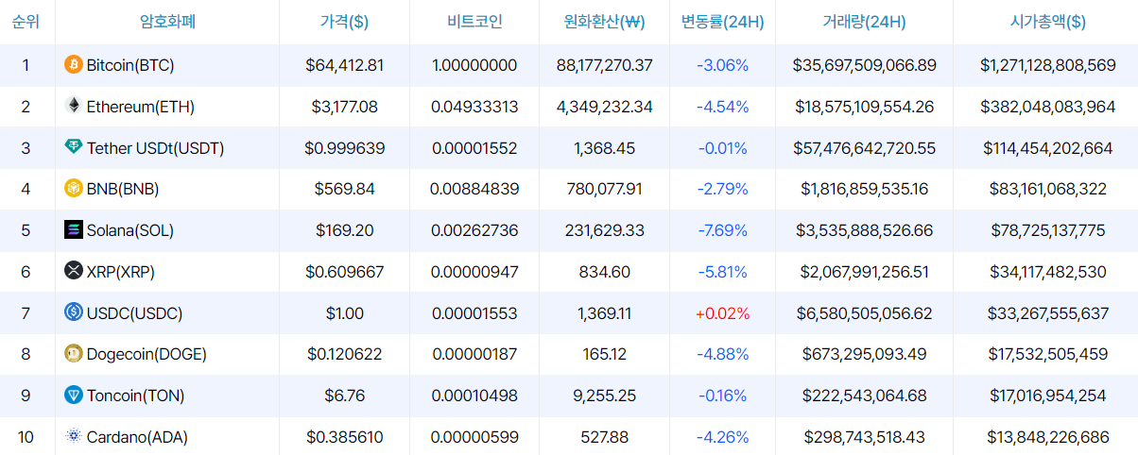1138x455 pixels.
Task: Select XRP price $0.609667
Action: click(x=345, y=272)
